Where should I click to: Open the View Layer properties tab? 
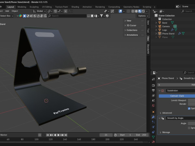153,95
